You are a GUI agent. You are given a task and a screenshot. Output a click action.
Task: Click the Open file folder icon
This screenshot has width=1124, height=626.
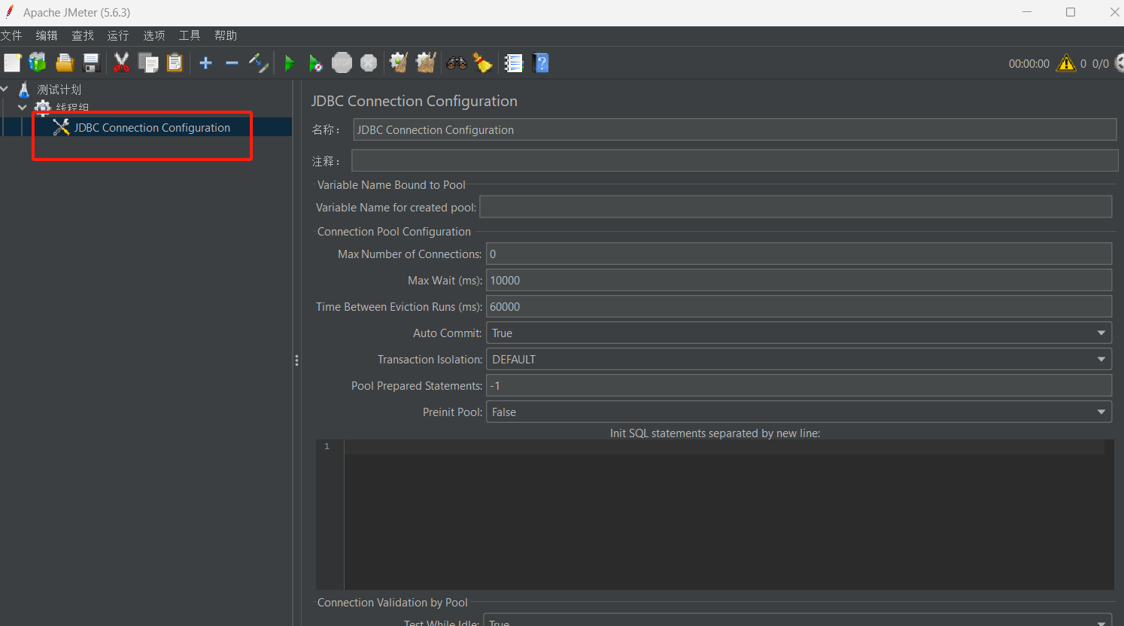click(65, 63)
